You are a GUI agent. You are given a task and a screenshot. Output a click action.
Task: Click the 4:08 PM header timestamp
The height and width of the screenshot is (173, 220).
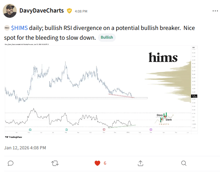pyautogui.click(x=81, y=11)
